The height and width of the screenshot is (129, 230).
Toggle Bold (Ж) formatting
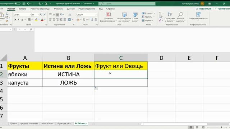[x=15, y=20]
